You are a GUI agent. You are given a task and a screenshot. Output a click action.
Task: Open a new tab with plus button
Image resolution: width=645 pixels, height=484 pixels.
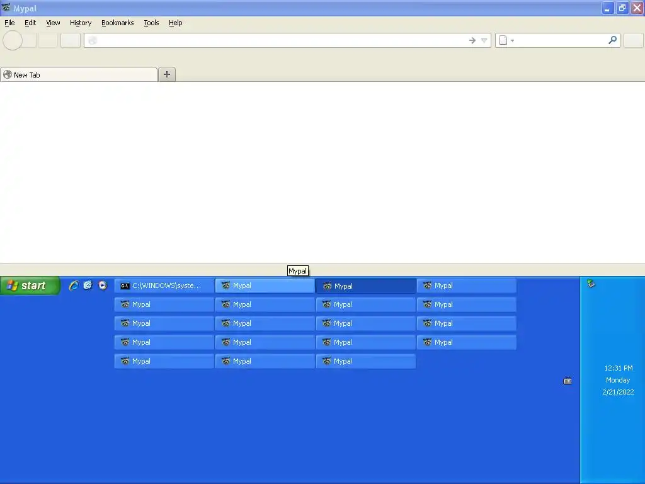pos(166,74)
